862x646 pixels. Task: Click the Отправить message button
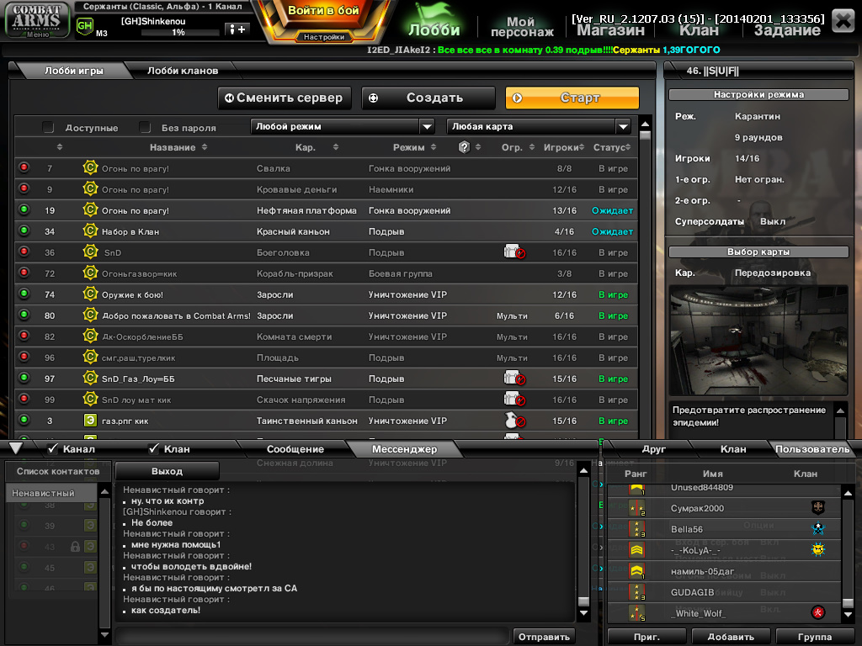(x=544, y=637)
